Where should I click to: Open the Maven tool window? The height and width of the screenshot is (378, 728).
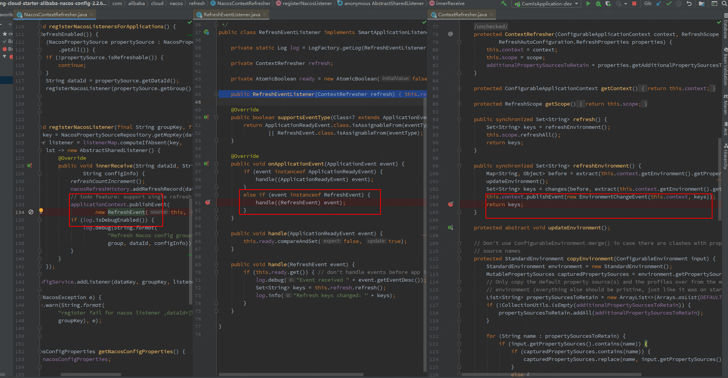click(x=725, y=104)
